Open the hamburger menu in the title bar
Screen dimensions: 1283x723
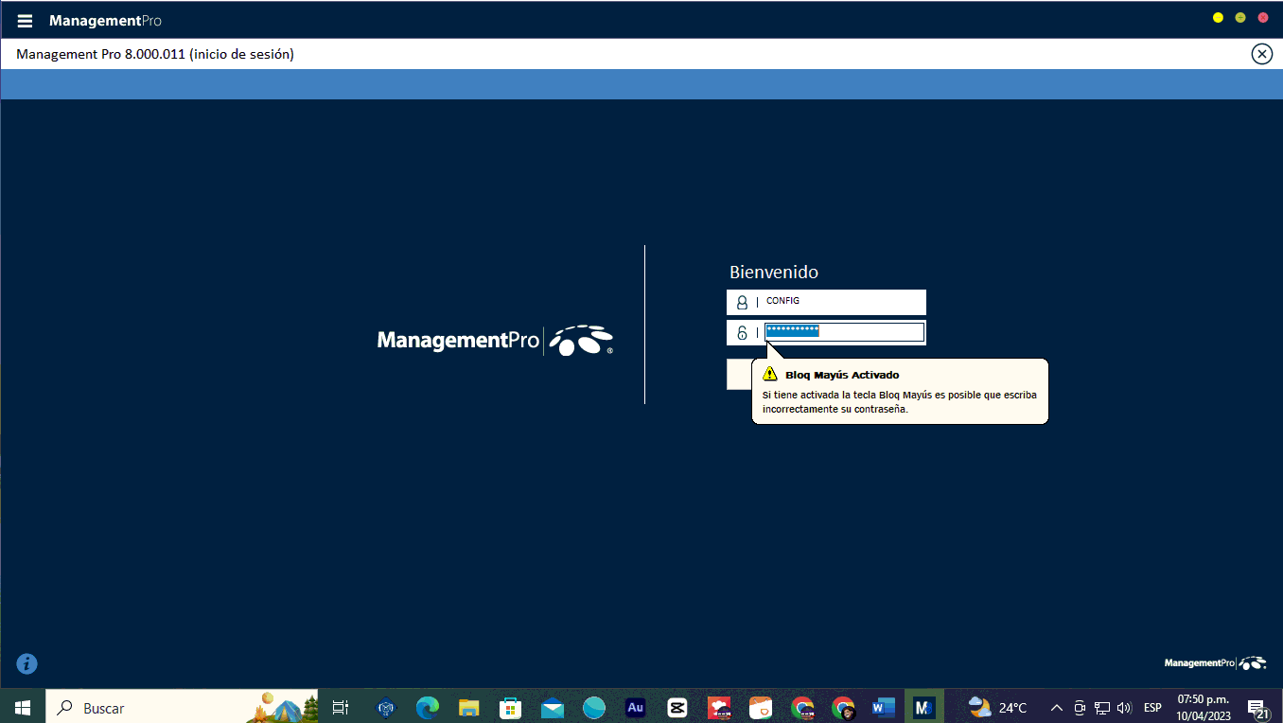pos(26,20)
